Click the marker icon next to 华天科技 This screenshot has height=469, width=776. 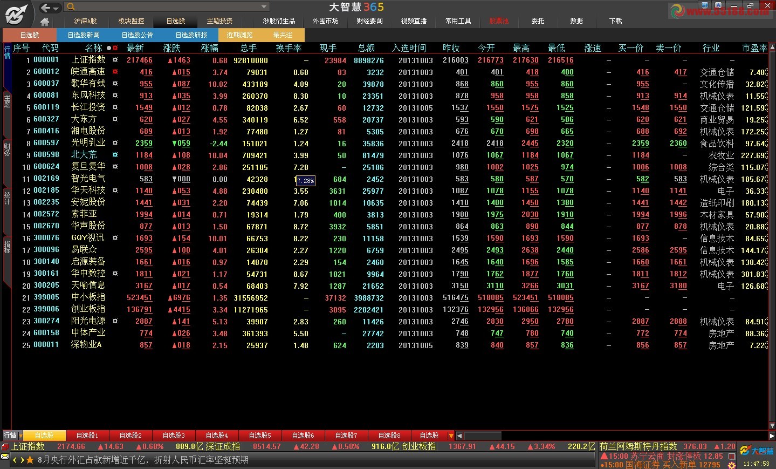(x=115, y=191)
